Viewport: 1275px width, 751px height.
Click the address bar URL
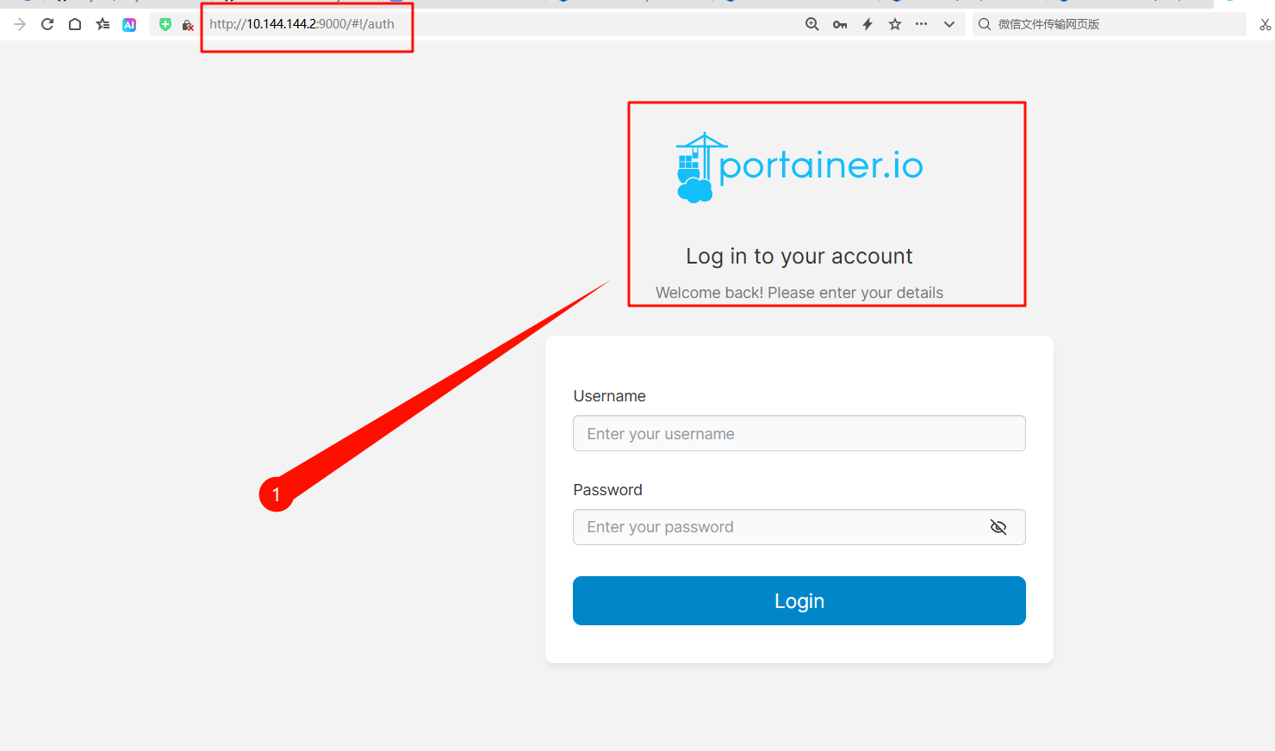tap(302, 24)
